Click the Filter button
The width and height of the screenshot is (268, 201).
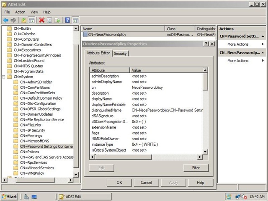point(196,168)
